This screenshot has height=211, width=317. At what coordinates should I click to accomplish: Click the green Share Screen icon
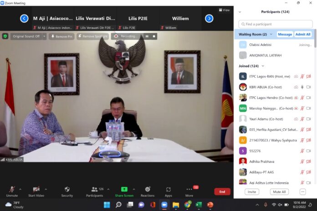coord(124,189)
